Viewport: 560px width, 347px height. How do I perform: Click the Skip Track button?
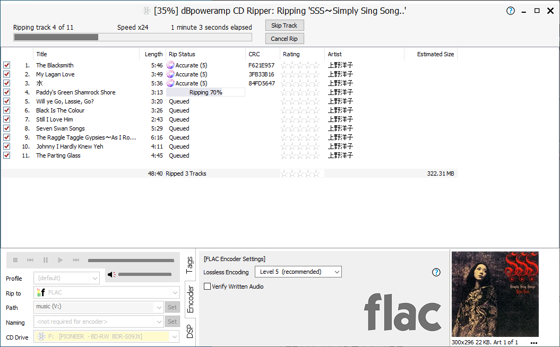pyautogui.click(x=285, y=25)
